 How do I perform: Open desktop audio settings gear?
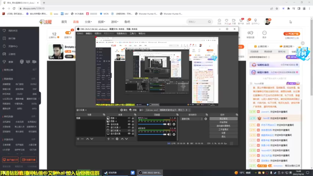click(174, 135)
